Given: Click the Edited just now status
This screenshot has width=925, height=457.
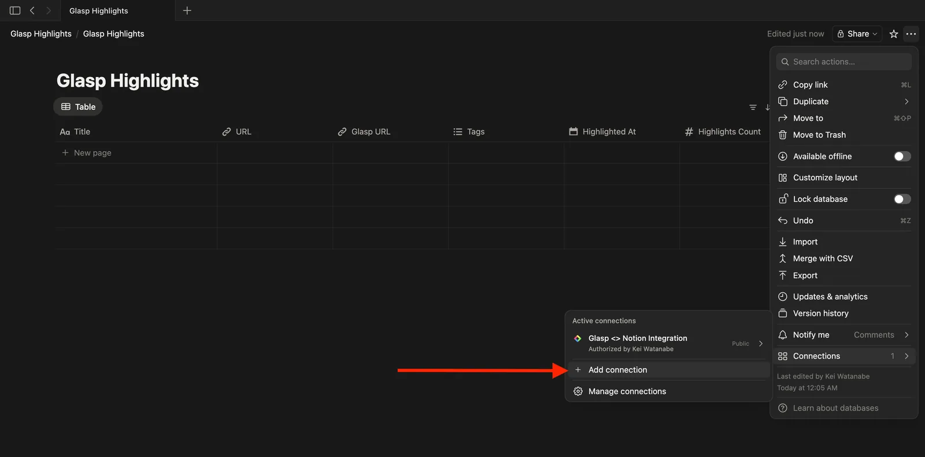Looking at the screenshot, I should 795,34.
